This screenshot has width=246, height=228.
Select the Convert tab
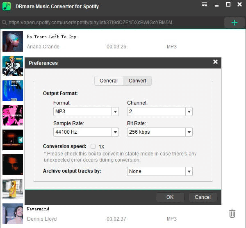(137, 81)
